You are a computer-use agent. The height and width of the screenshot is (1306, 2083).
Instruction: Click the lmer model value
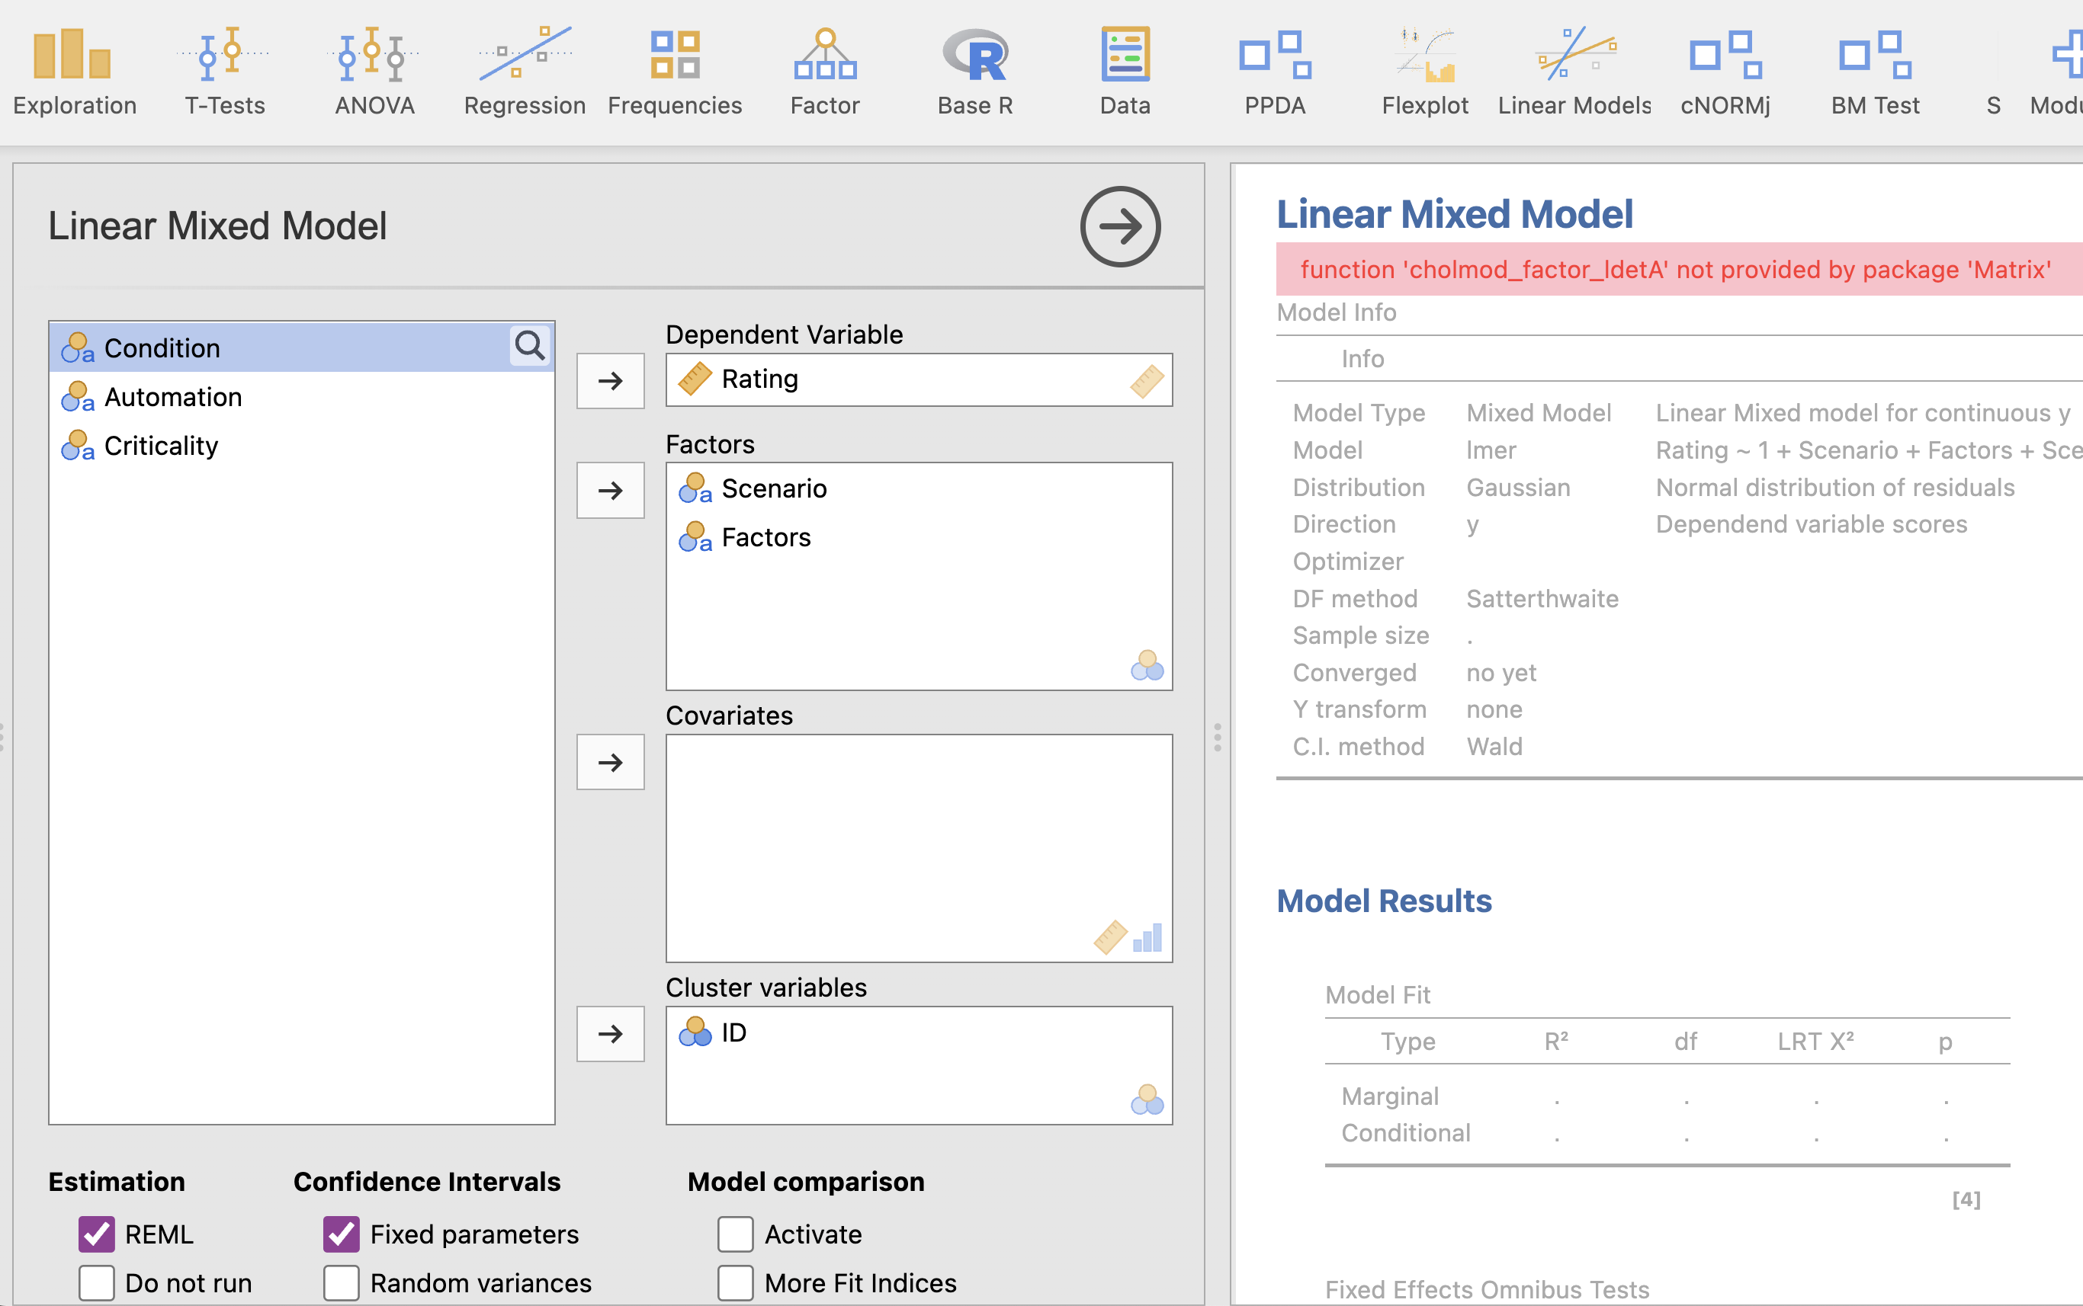[1491, 450]
